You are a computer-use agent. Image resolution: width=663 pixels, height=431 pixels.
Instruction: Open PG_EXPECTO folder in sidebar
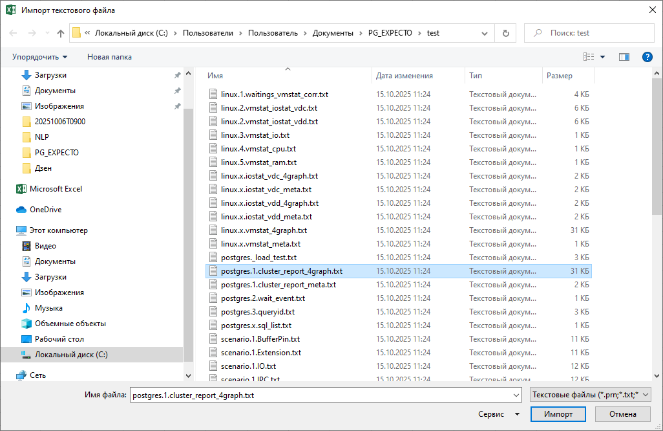tap(56, 153)
